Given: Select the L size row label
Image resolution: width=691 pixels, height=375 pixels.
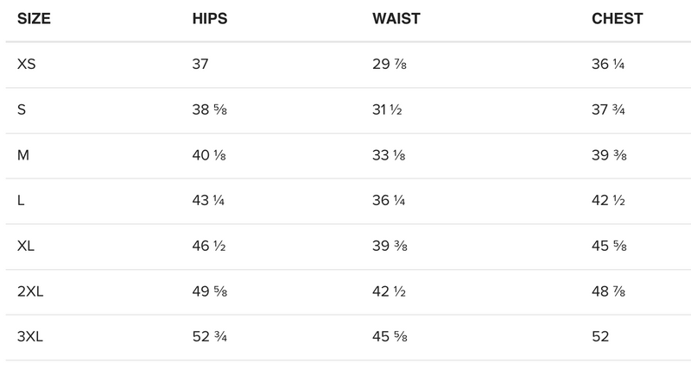Looking at the screenshot, I should tap(21, 201).
